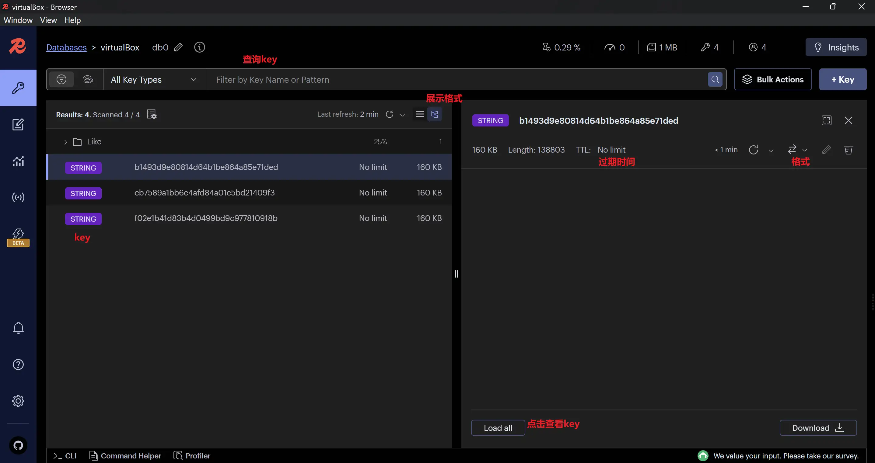Open the Command Helper panel

(x=125, y=455)
